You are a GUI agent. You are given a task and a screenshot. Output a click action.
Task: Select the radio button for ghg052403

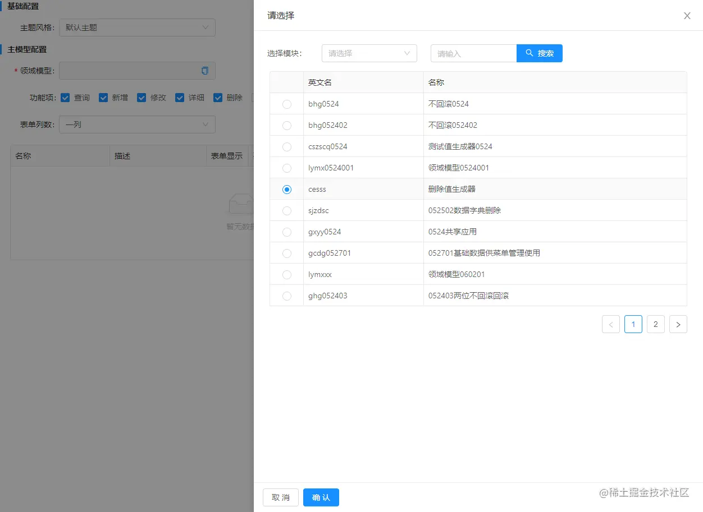point(287,296)
